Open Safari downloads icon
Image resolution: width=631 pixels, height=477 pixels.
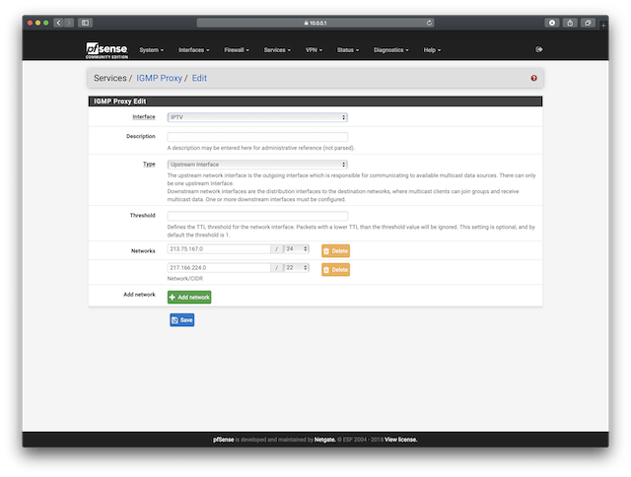click(552, 23)
